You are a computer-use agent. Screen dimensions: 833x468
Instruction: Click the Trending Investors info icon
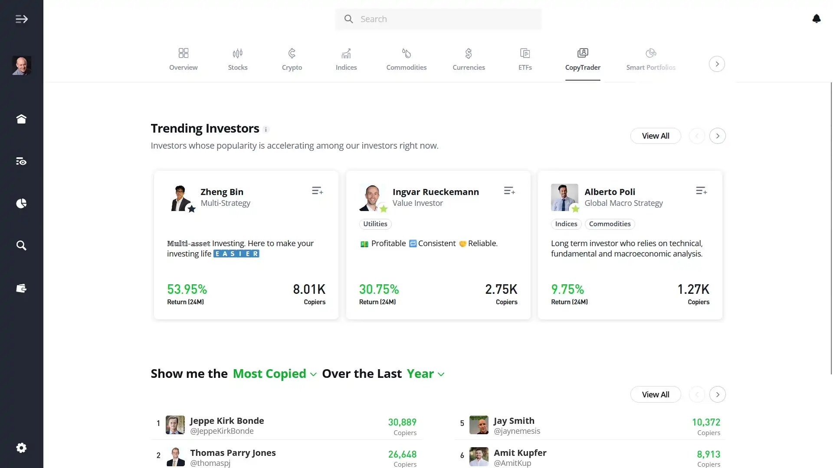[266, 130]
